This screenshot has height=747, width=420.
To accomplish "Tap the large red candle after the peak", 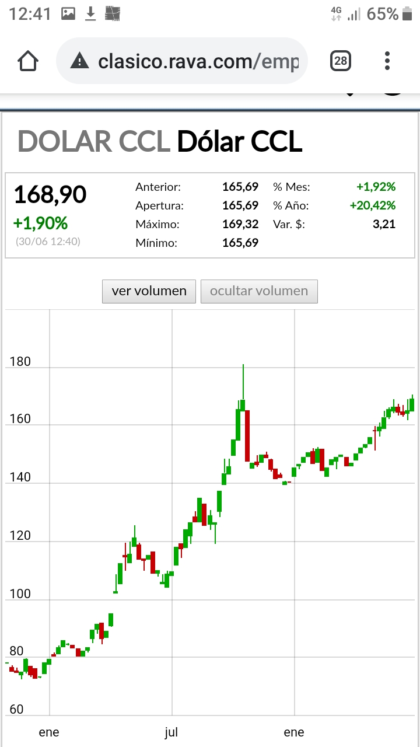I will click(247, 436).
